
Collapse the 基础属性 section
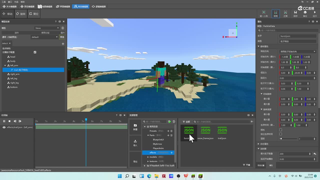[x=258, y=46]
